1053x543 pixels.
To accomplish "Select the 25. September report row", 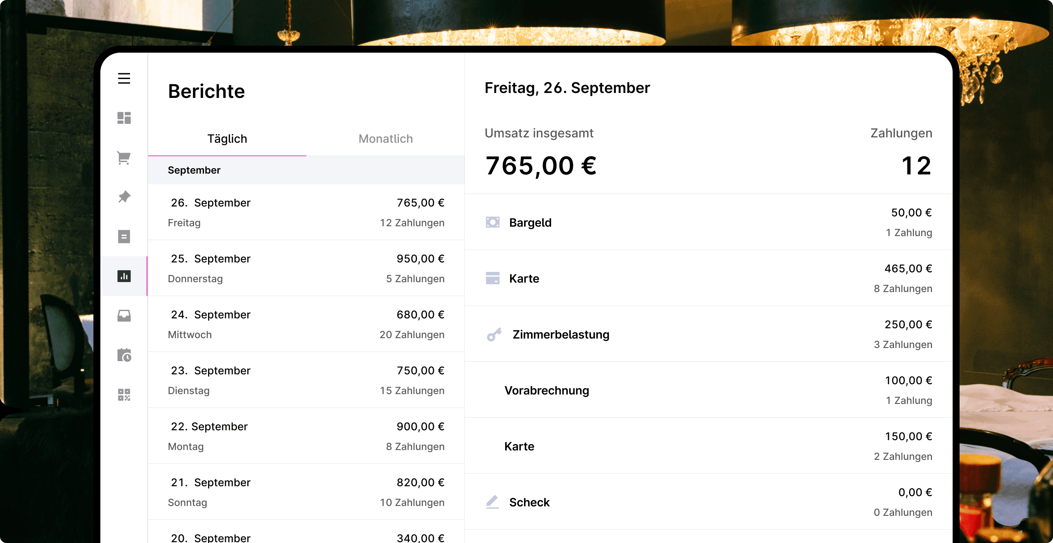I will [x=306, y=268].
